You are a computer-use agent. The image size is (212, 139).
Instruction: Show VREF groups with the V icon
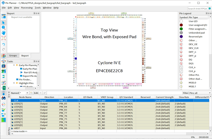(x=3, y=61)
